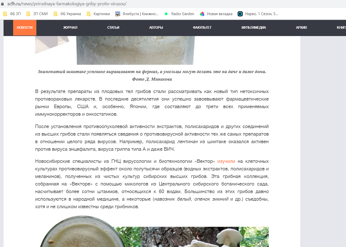The height and width of the screenshot is (247, 346).
Task: Open the Нарко. 1 Сезон bookmark
Action: click(x=258, y=14)
